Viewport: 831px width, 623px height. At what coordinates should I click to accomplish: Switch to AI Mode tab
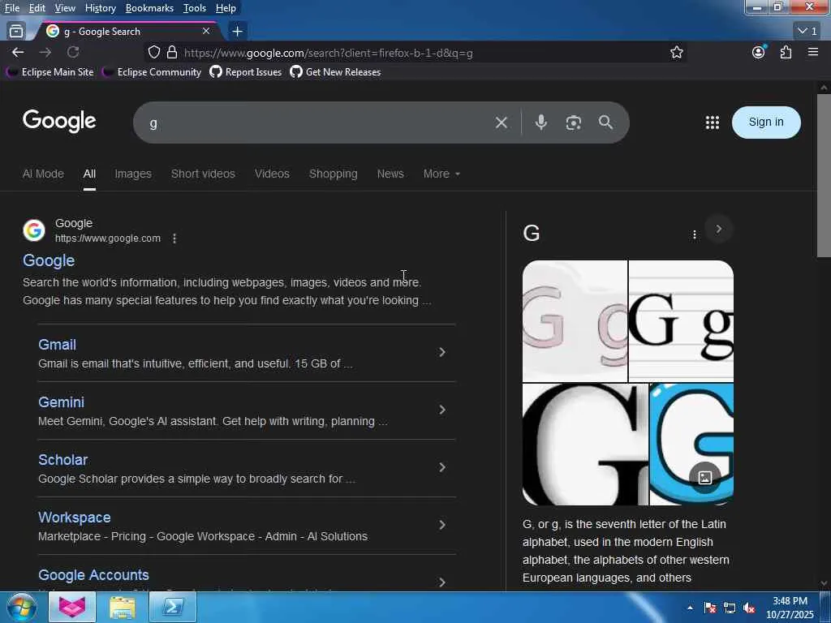[x=43, y=174]
